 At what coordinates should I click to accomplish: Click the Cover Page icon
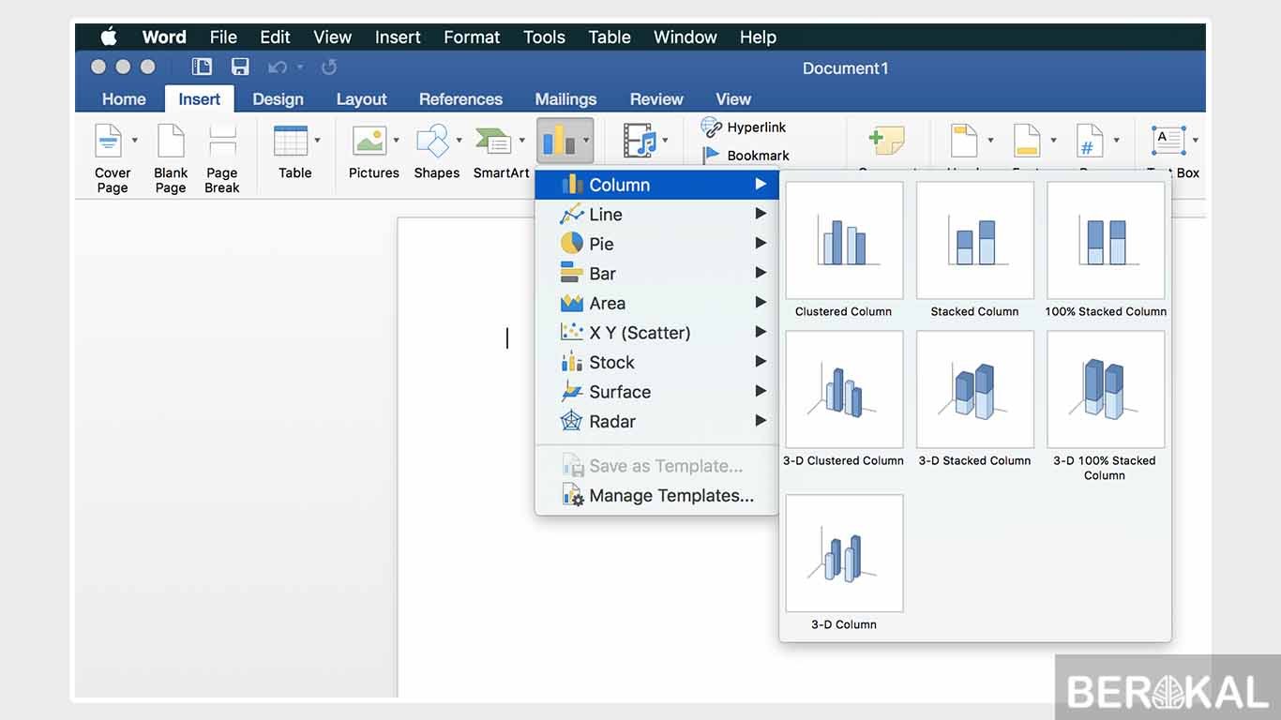pos(109,141)
